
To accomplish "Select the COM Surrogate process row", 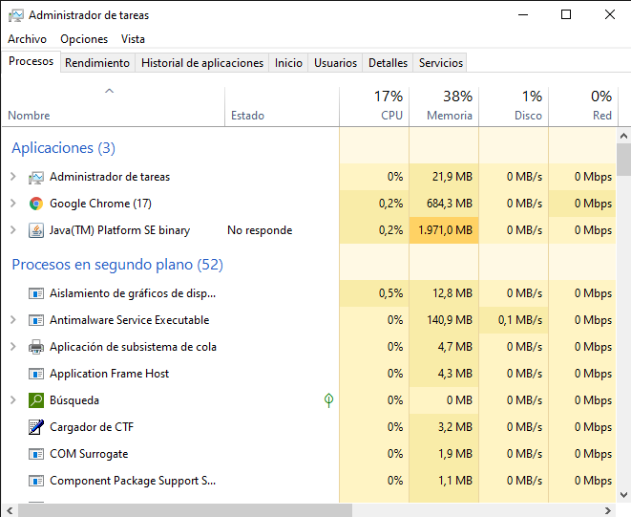I will click(x=89, y=454).
